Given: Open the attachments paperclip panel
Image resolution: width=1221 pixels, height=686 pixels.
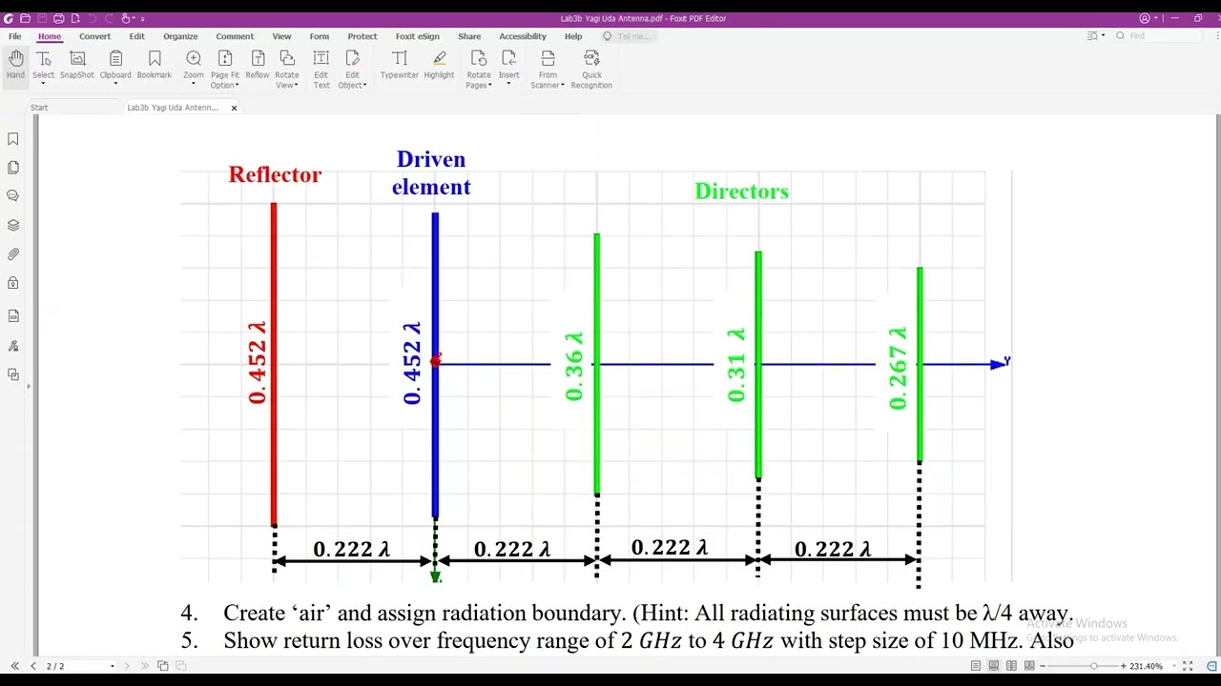Looking at the screenshot, I should click(13, 254).
